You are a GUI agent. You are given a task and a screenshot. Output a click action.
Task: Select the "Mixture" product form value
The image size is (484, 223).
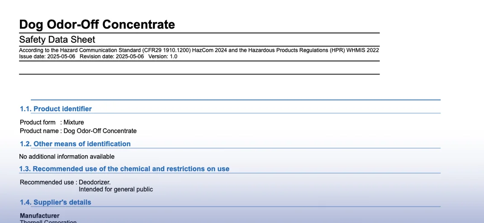(x=74, y=122)
